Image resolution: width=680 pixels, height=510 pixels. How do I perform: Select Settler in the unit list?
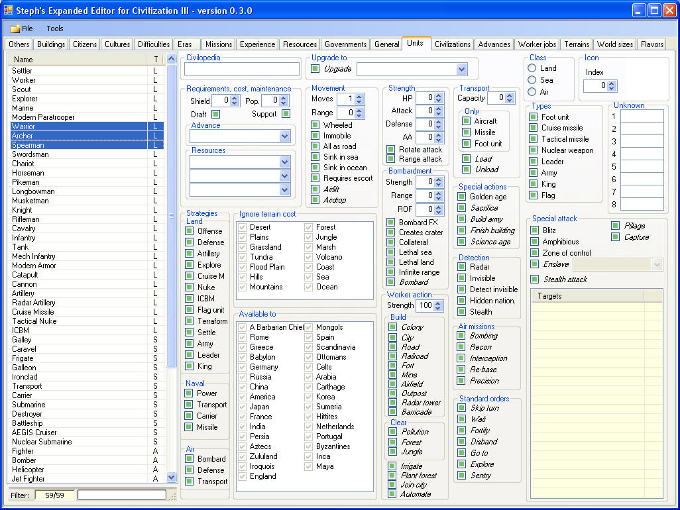[86, 71]
